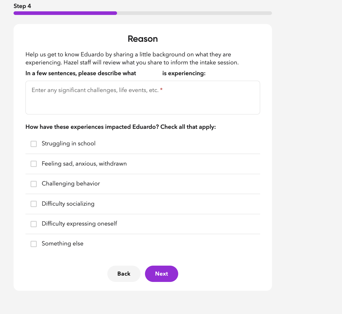Select the Difficulty socializing checkbox
This screenshot has height=314, width=342.
point(34,204)
